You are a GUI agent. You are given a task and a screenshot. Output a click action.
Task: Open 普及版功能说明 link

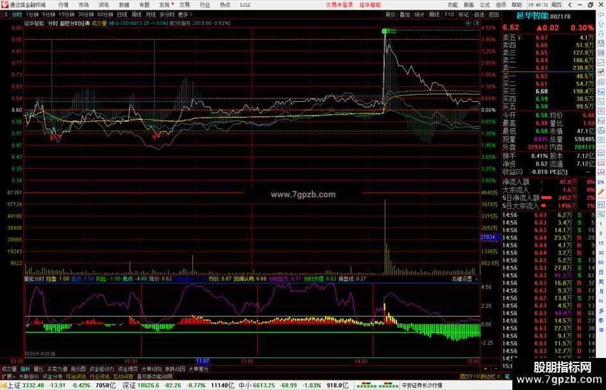(x=155, y=376)
